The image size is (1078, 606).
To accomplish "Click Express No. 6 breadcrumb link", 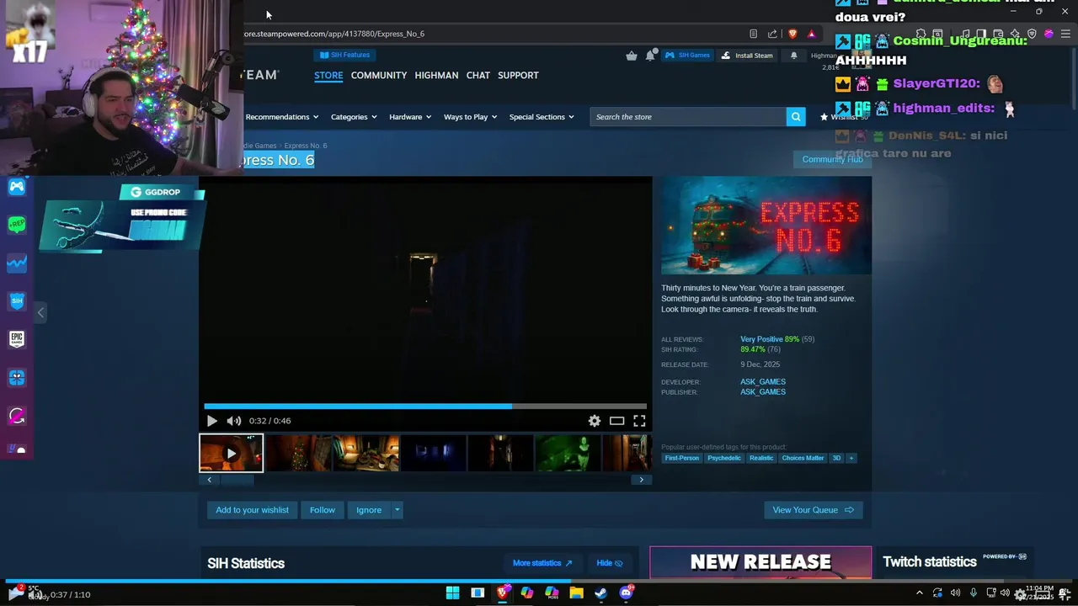I will pos(305,146).
